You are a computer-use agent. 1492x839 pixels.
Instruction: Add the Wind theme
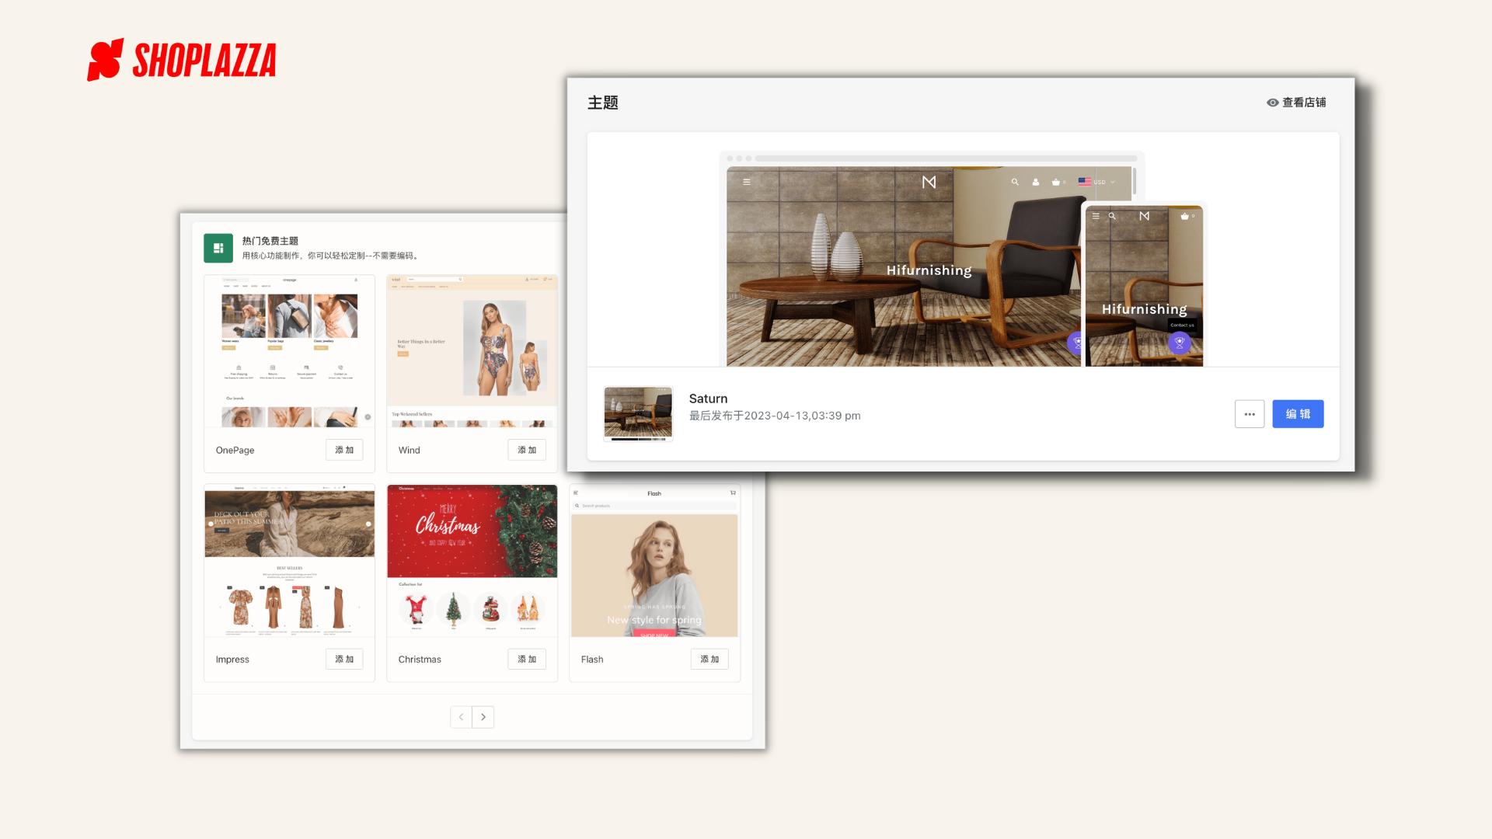[526, 450]
